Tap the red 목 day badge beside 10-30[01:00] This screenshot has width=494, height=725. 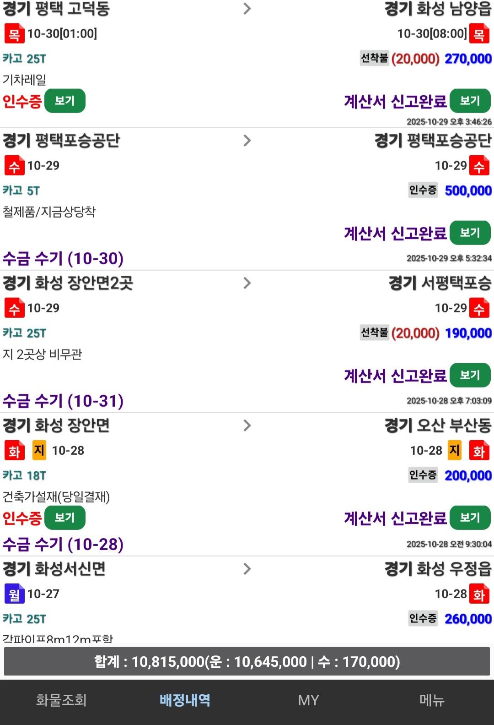click(x=14, y=34)
